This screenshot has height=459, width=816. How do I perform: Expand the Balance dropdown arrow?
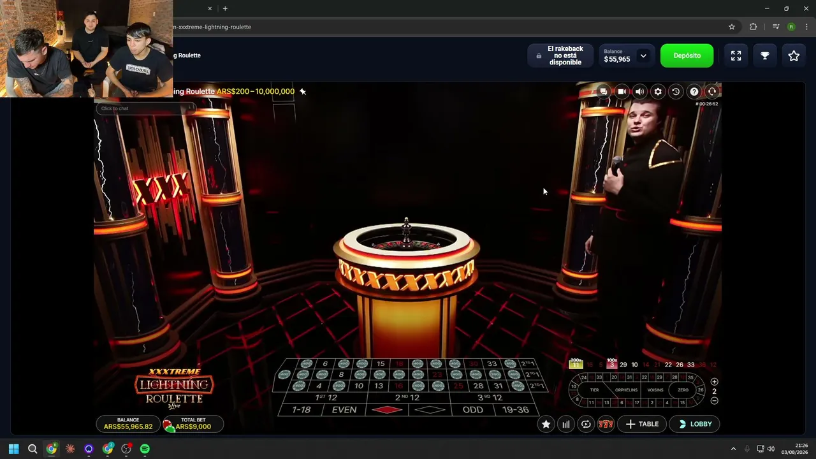tap(643, 55)
